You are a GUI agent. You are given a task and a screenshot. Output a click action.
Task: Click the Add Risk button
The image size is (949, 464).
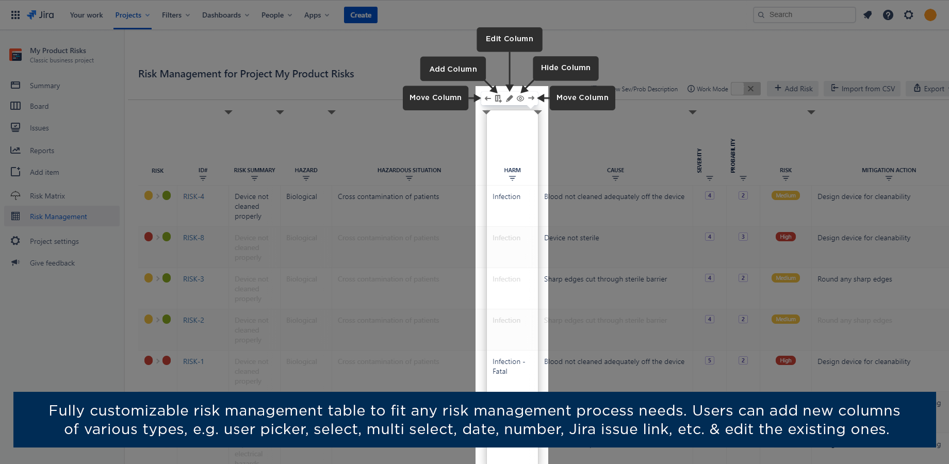pos(793,89)
